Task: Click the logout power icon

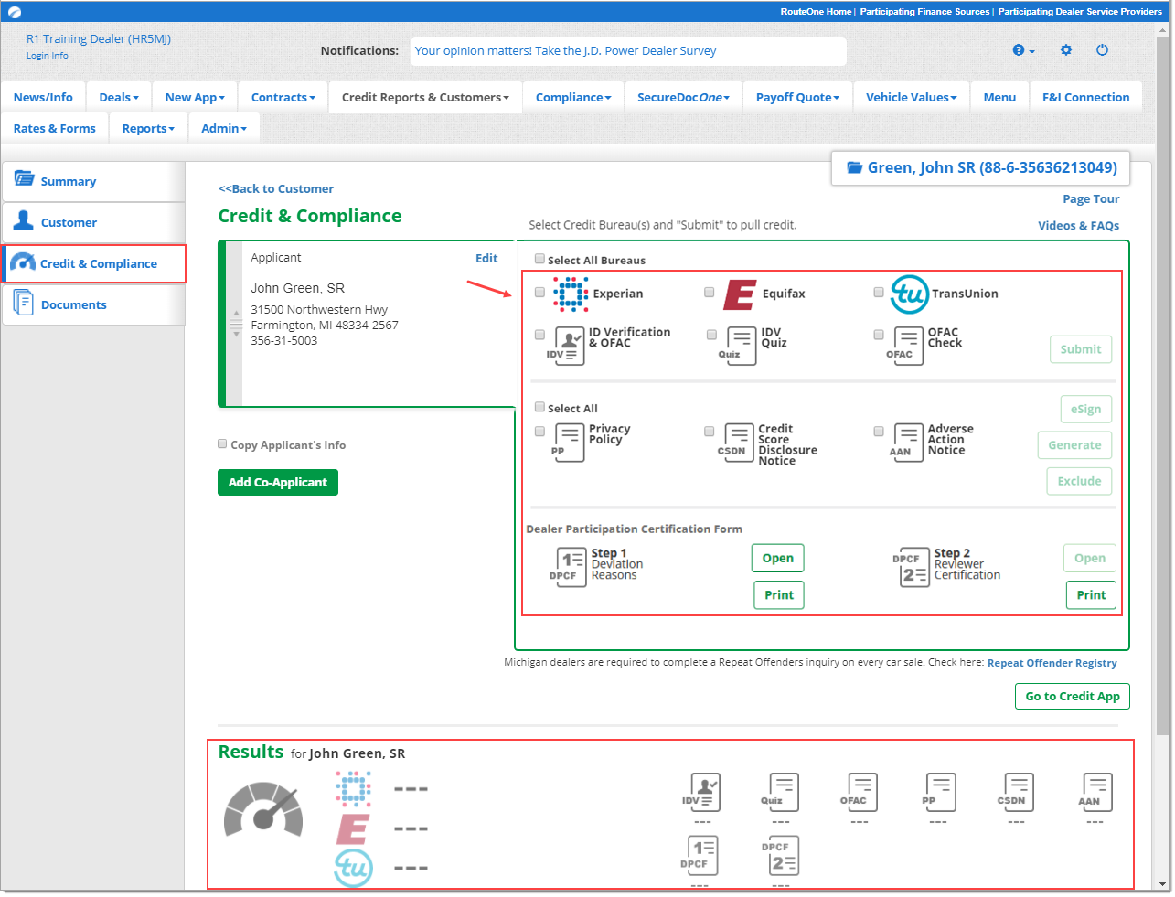Action: pyautogui.click(x=1102, y=50)
